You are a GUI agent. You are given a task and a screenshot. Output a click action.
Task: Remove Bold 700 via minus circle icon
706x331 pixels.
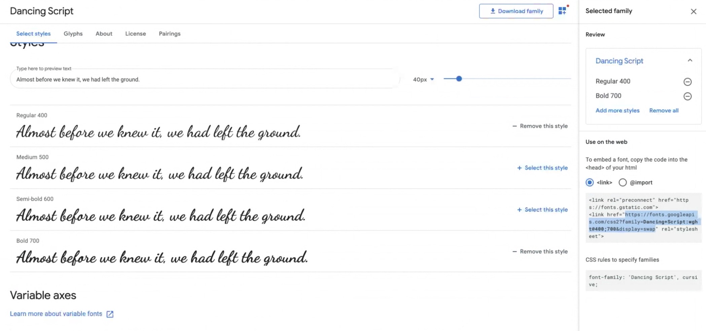coord(687,96)
